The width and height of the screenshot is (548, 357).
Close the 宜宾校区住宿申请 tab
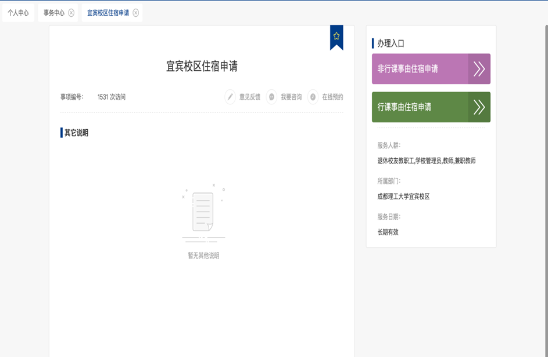tap(136, 13)
